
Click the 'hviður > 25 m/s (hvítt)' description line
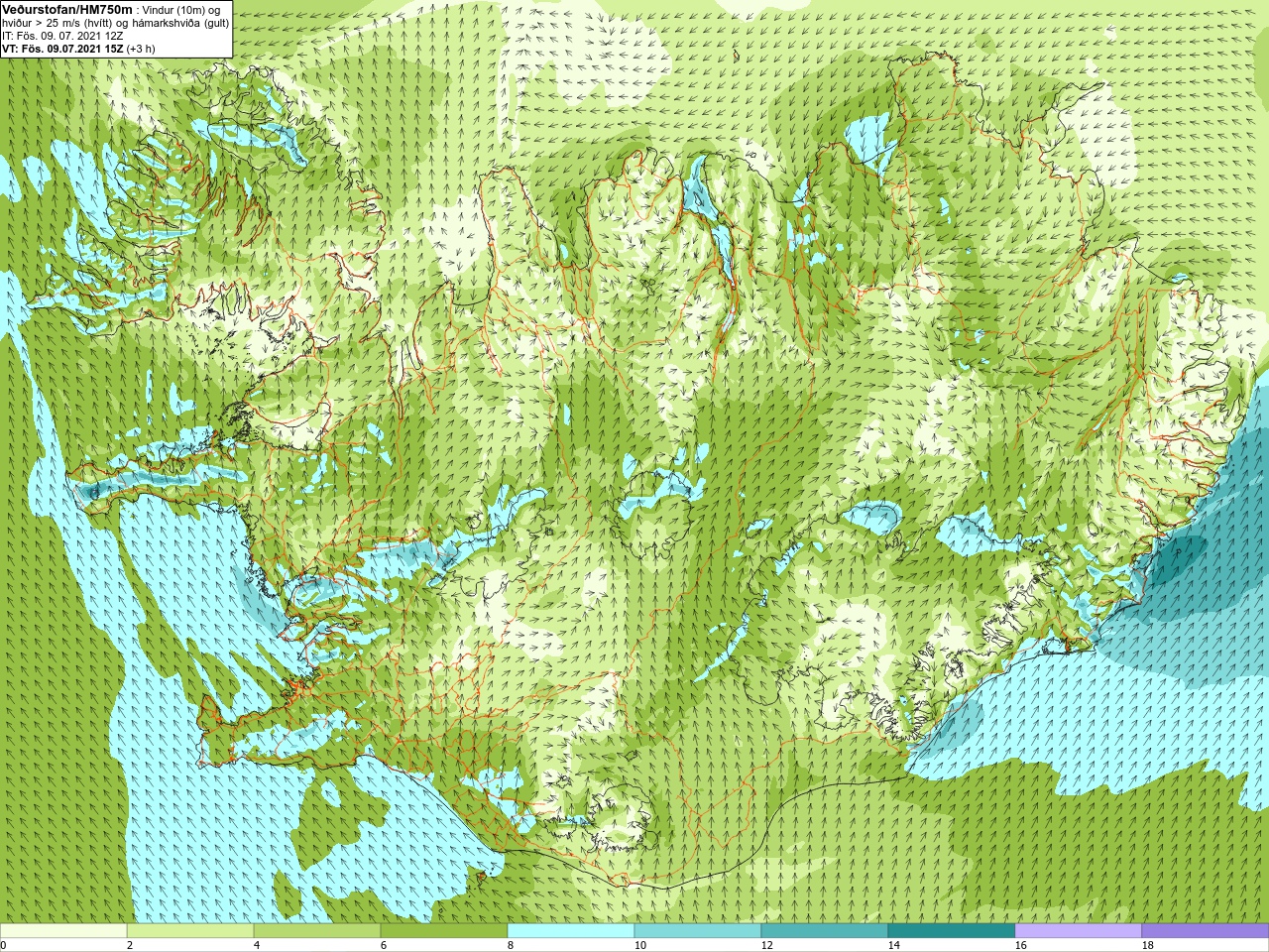pos(116,23)
